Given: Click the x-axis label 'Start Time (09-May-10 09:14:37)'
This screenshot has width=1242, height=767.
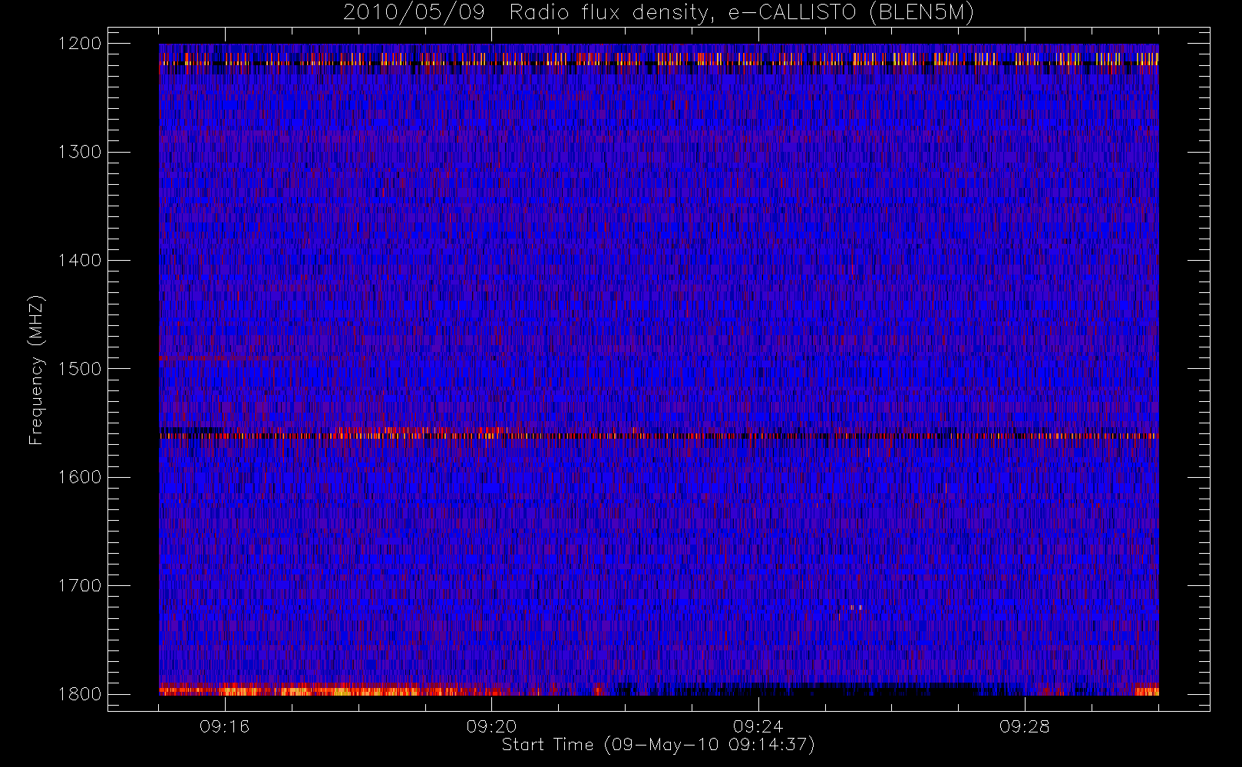Looking at the screenshot, I should coord(658,745).
